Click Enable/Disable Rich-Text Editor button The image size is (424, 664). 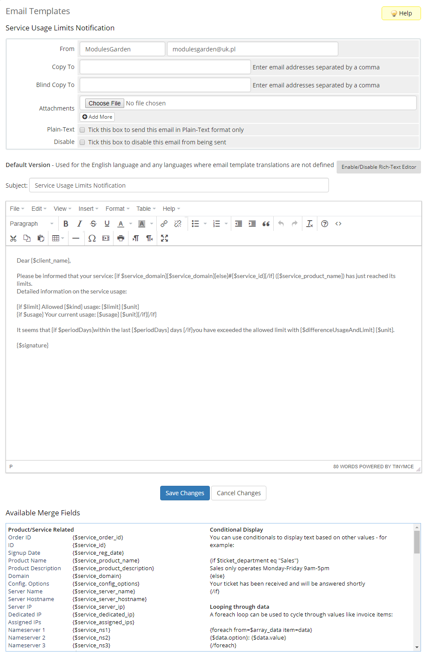tap(379, 167)
